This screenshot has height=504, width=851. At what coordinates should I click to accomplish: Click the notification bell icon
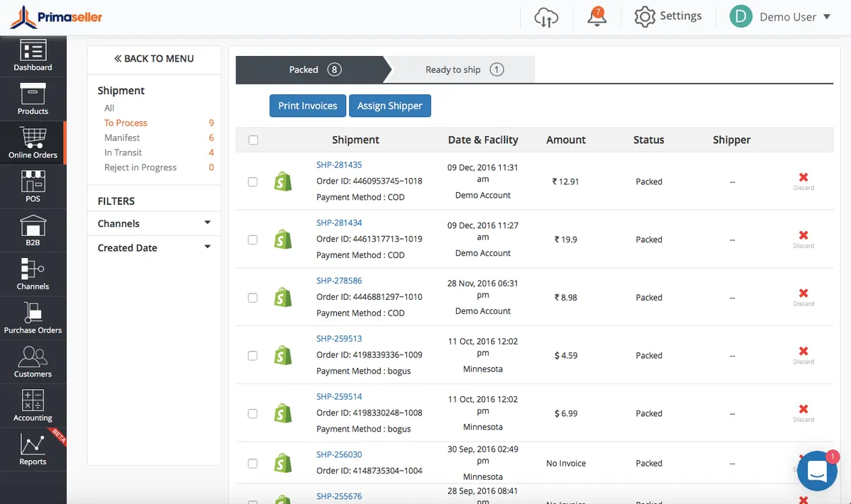click(597, 17)
